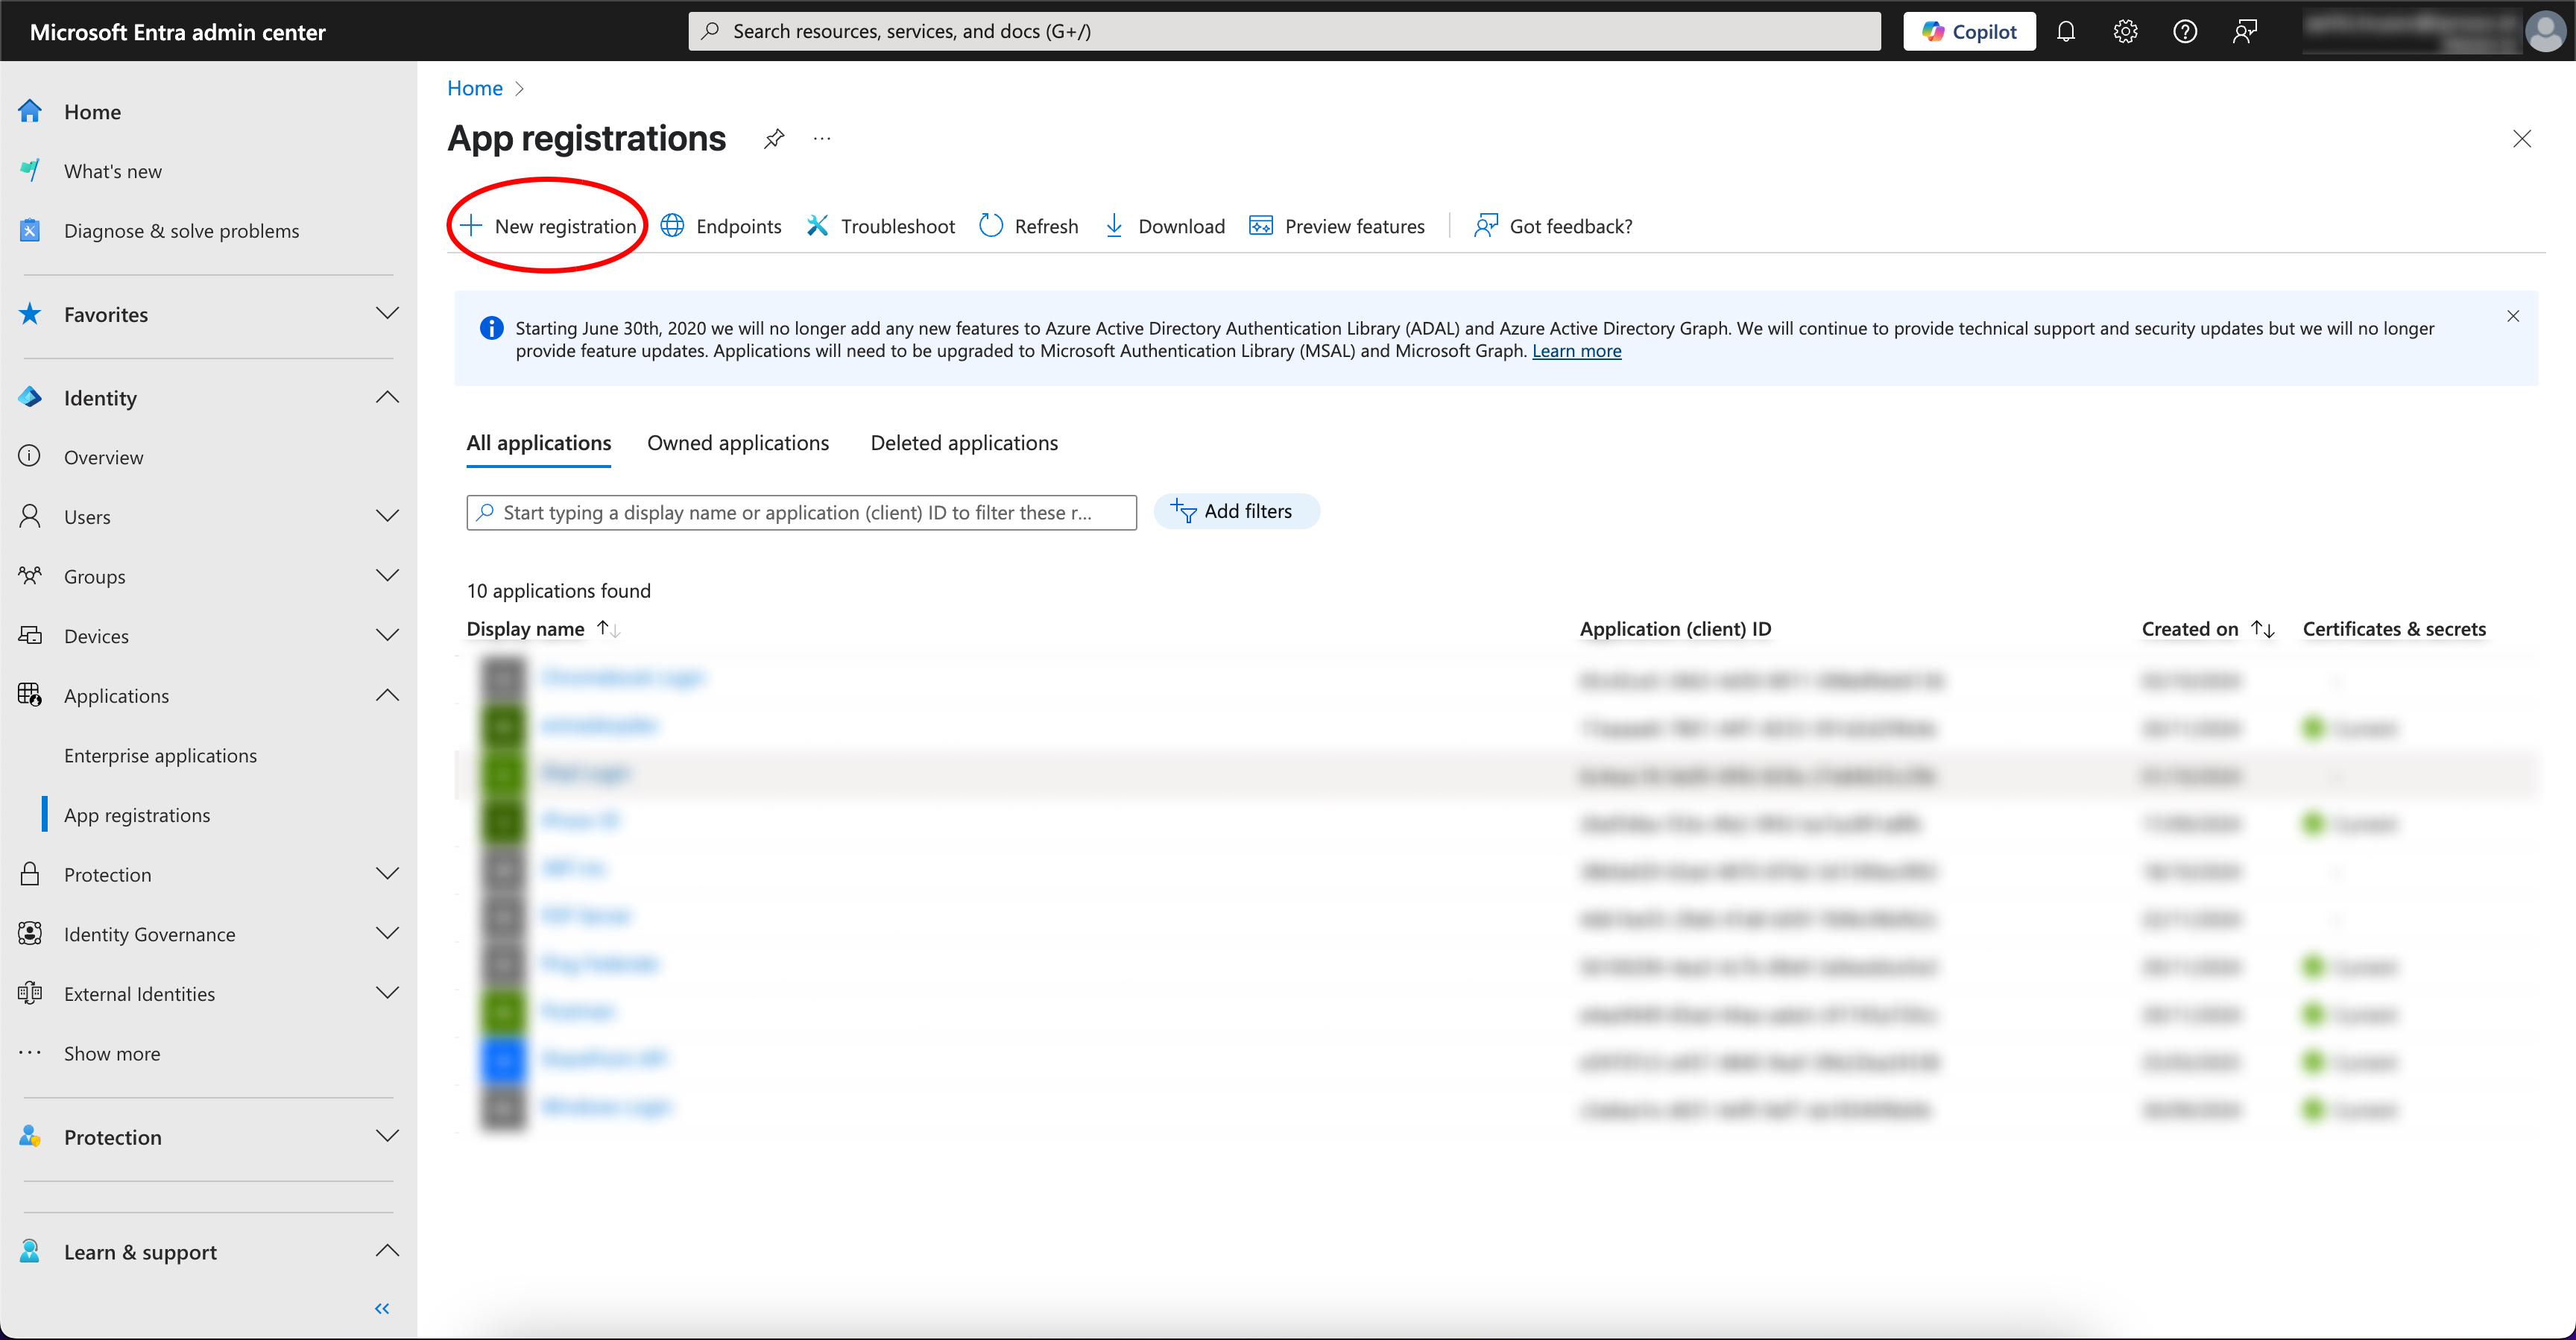
Task: Open Enterprise applications
Action: pos(160,755)
